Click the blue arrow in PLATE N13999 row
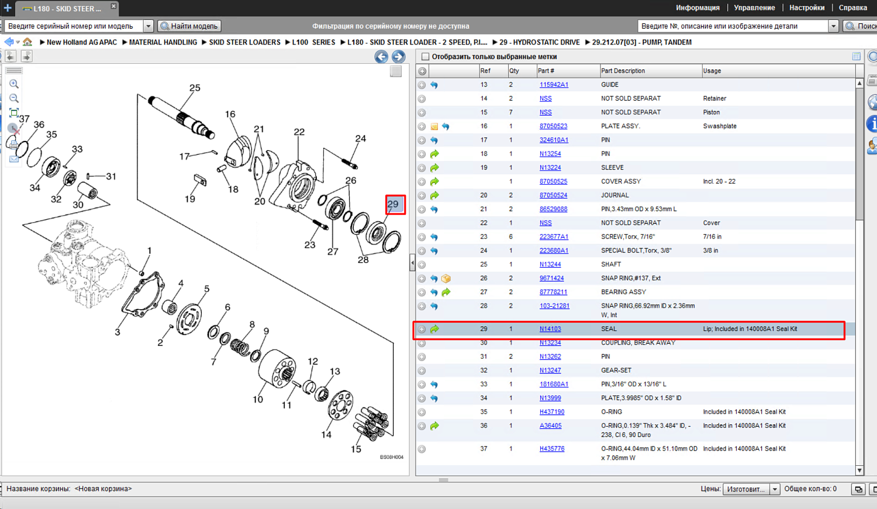 (434, 399)
